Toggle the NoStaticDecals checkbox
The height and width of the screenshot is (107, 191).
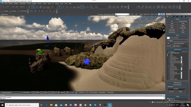pos(181,73)
